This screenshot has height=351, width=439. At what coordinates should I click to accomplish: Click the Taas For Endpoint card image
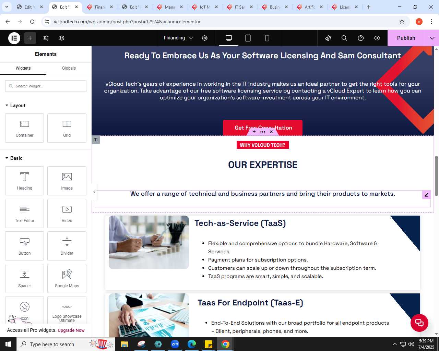[149, 315]
